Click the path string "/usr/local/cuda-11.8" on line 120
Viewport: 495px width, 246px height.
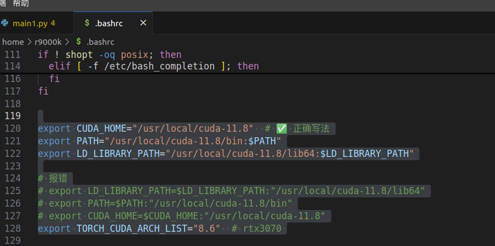click(193, 128)
